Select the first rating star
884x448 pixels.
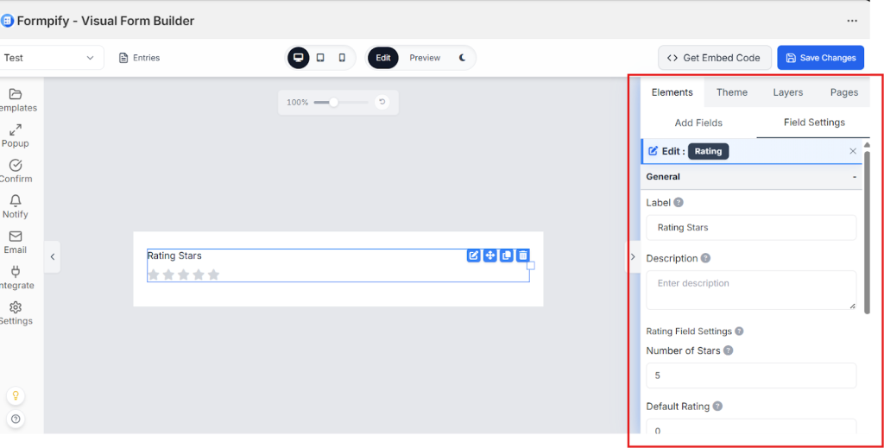154,274
